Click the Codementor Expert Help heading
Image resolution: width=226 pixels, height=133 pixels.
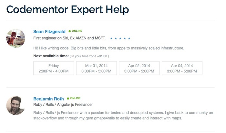[x=67, y=9]
